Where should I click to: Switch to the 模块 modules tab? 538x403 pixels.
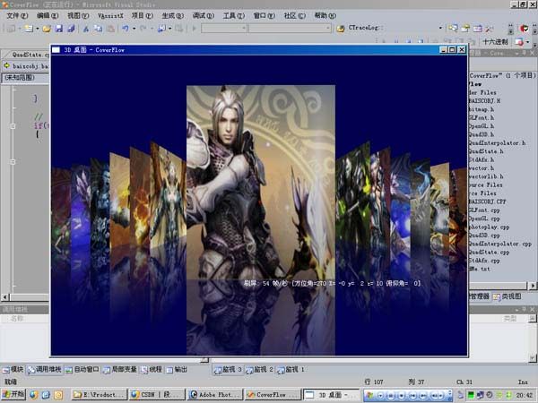(13, 369)
